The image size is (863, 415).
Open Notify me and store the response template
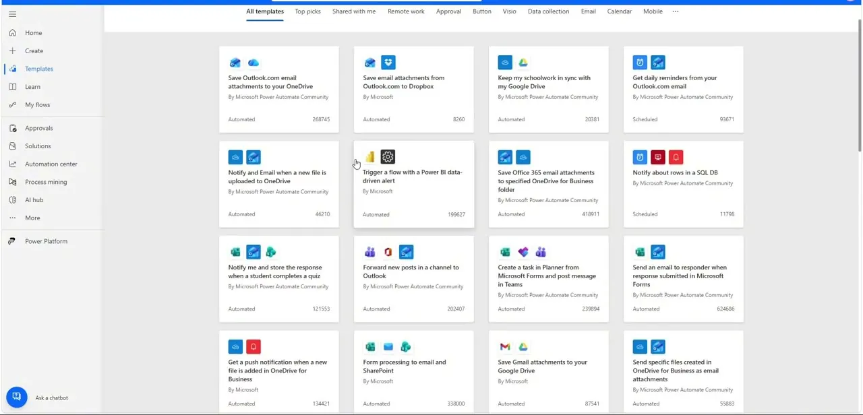[x=279, y=279]
